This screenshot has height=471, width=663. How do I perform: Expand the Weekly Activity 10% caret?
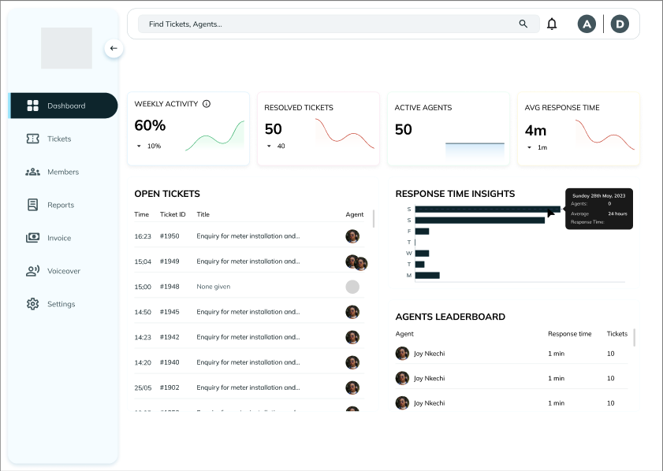tap(140, 146)
